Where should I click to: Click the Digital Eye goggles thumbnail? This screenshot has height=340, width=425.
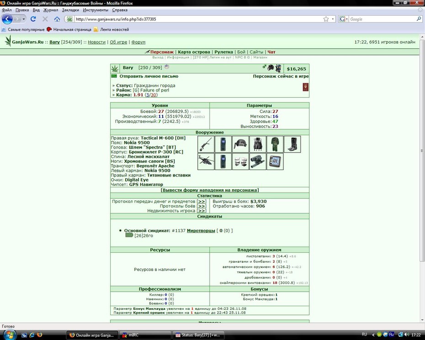(x=258, y=161)
